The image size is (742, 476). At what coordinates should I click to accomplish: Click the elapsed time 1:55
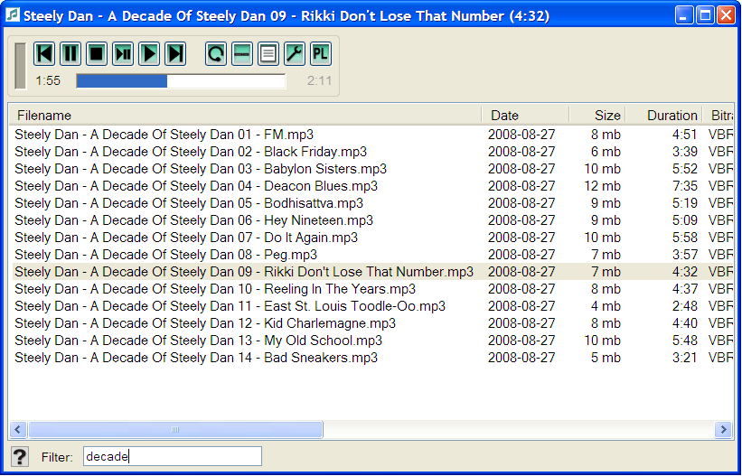tap(48, 81)
